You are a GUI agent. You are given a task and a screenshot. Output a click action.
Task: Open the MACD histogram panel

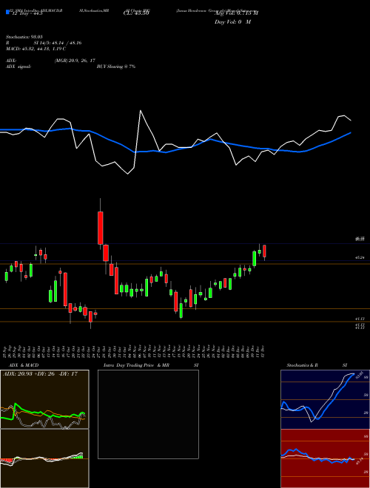tap(44, 458)
